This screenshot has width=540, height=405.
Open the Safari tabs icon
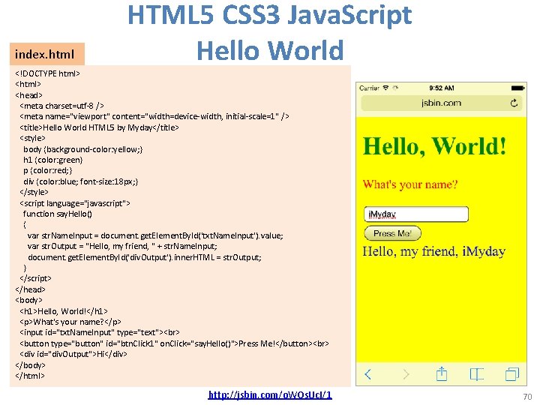512,374
